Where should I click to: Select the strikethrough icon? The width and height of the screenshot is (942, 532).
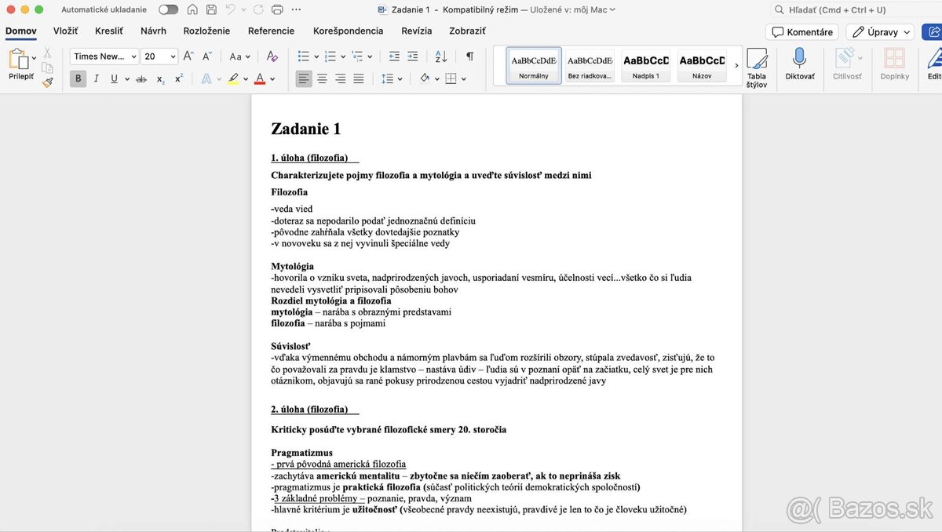(x=142, y=78)
